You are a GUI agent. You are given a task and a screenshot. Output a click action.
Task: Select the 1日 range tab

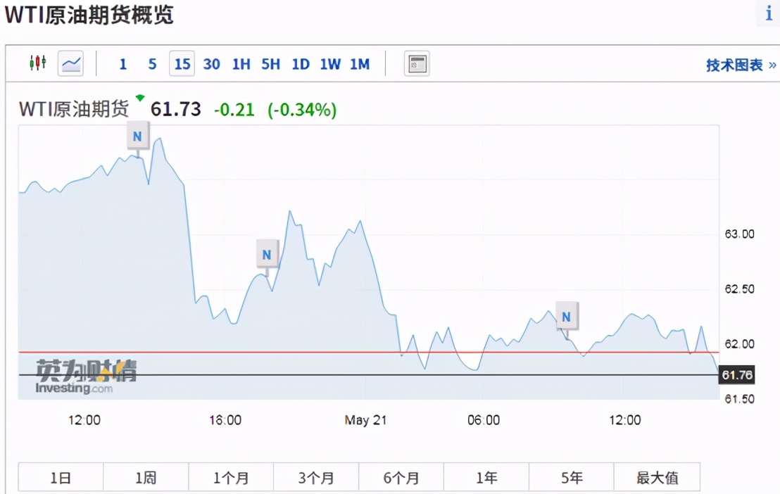[61, 478]
